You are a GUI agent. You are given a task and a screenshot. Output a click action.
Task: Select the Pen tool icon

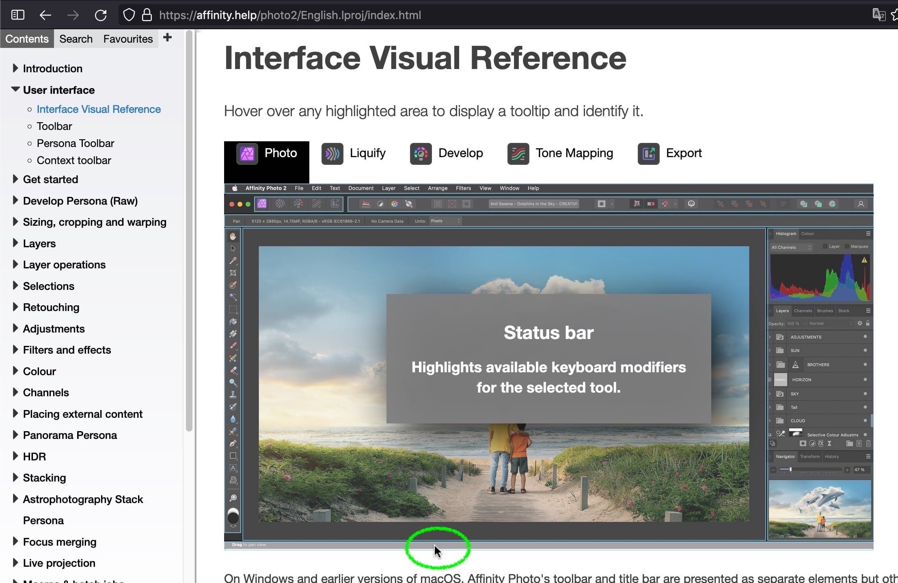(x=233, y=443)
